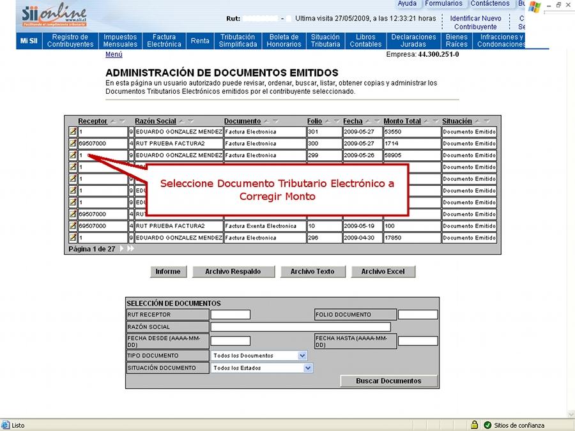Sort Razón Social ascending arrow

point(181,121)
